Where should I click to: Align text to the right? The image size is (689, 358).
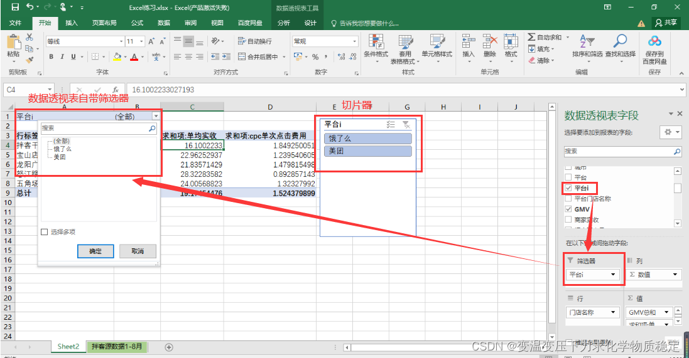(x=200, y=56)
